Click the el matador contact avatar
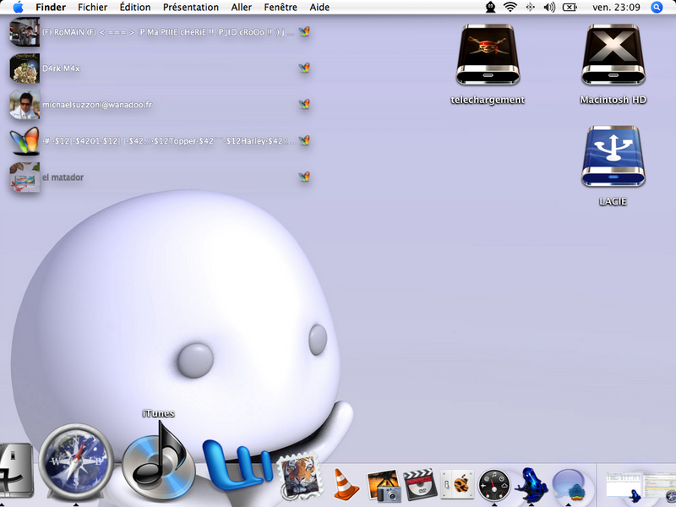This screenshot has width=676, height=507. click(x=25, y=177)
